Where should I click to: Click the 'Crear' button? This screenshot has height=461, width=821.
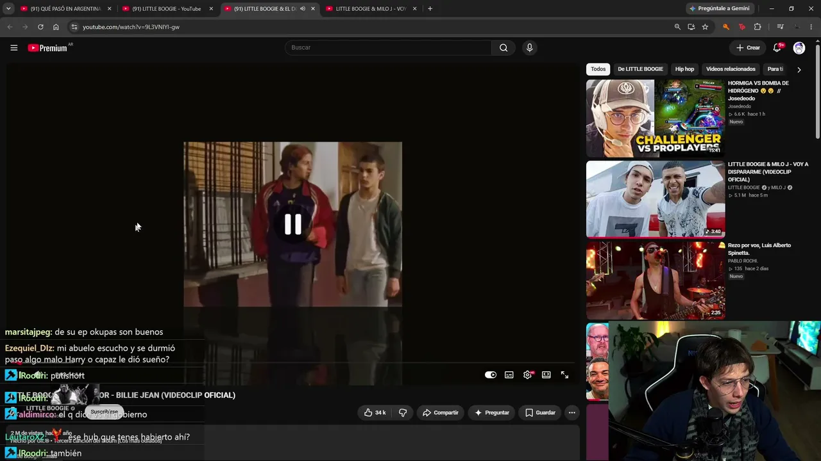coord(748,47)
